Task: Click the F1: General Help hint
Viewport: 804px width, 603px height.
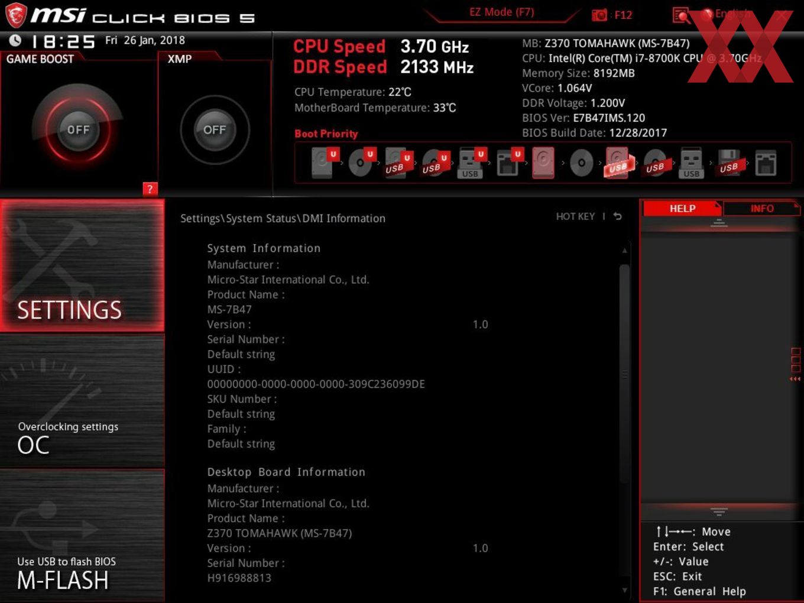Action: click(x=699, y=591)
